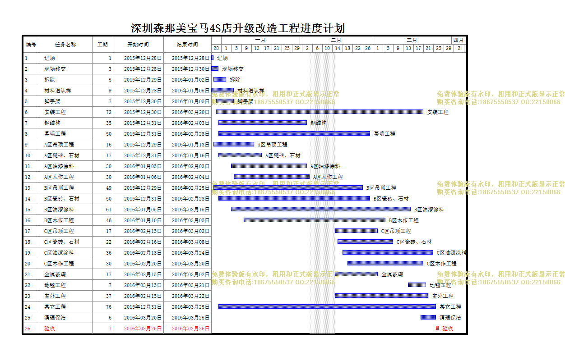
Task: Select the blue Gantt bar for 钢结构
Action: pyautogui.click(x=263, y=123)
